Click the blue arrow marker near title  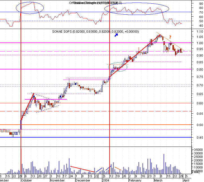pos(116,35)
